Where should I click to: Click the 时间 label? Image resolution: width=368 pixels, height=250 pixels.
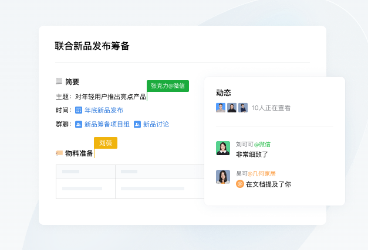[62, 110]
